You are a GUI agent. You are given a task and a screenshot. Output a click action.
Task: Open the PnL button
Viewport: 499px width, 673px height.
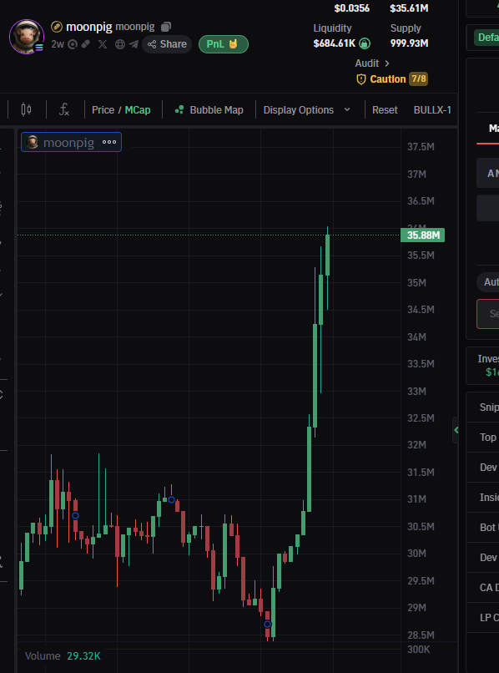pos(223,44)
